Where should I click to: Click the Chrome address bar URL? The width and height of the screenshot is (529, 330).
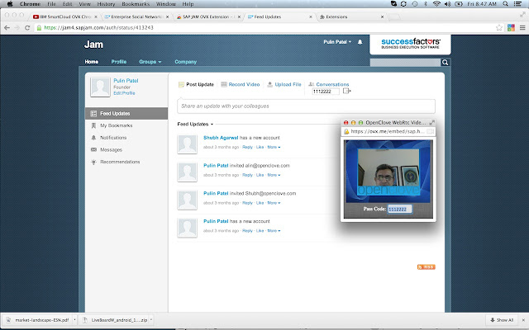99,27
